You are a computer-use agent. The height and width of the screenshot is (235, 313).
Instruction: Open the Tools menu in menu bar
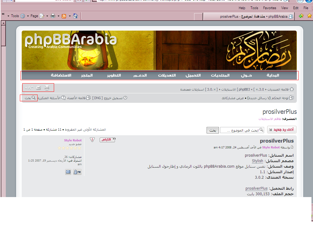[254, 8]
